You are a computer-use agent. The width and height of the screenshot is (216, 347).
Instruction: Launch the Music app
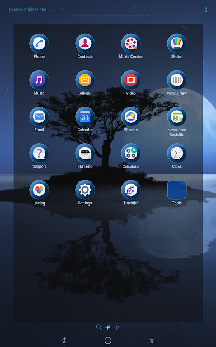39,80
